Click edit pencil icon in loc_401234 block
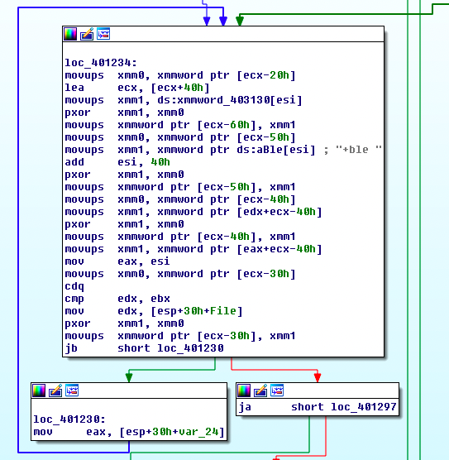This screenshot has width=449, height=460. 87,34
